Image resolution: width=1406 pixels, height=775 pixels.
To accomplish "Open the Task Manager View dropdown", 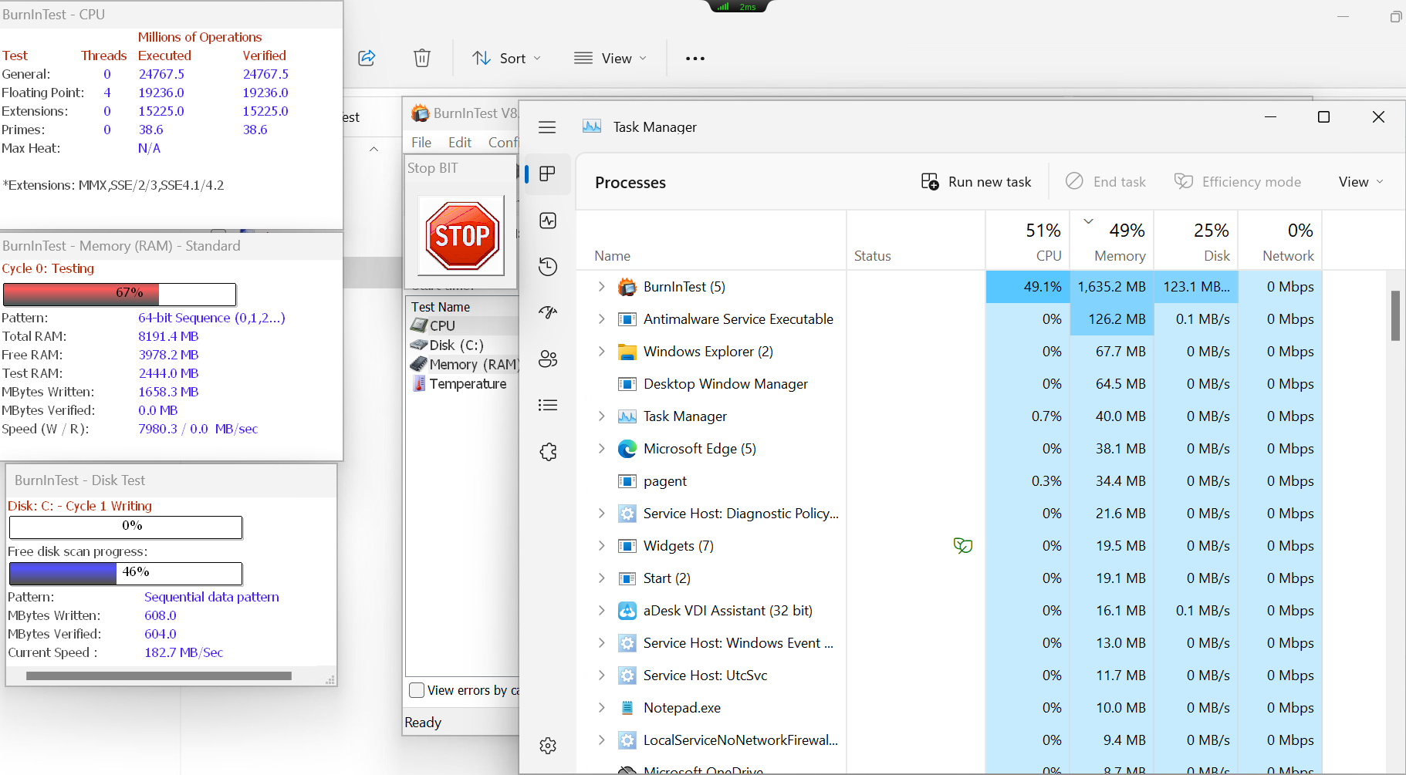I will (1360, 182).
